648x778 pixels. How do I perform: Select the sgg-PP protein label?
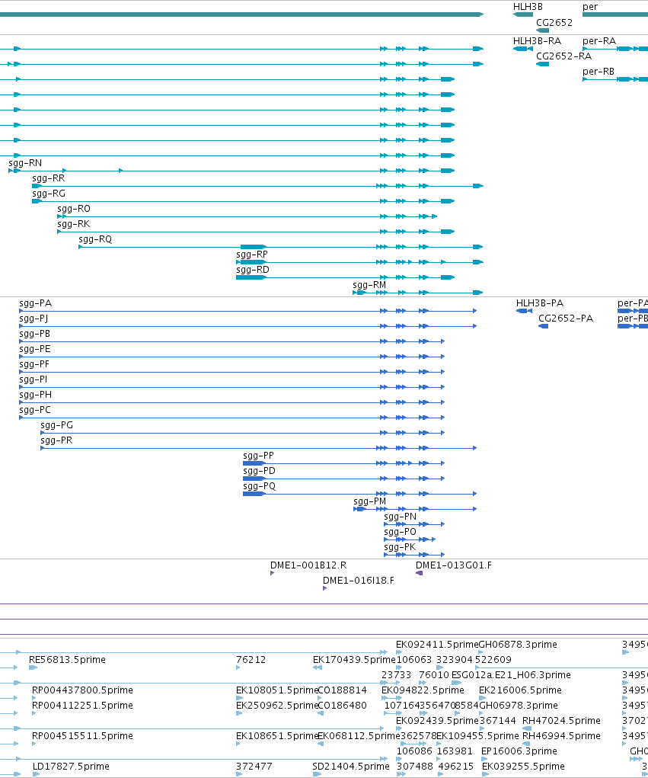click(x=258, y=456)
